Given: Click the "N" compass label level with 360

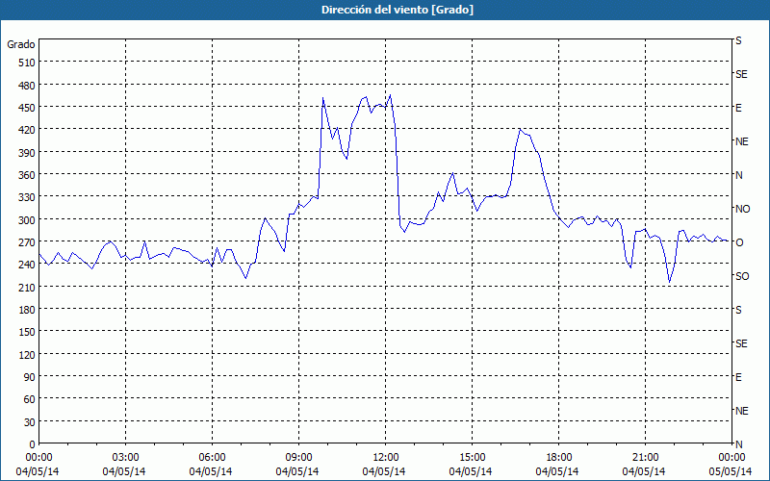Looking at the screenshot, I should pyautogui.click(x=739, y=175).
